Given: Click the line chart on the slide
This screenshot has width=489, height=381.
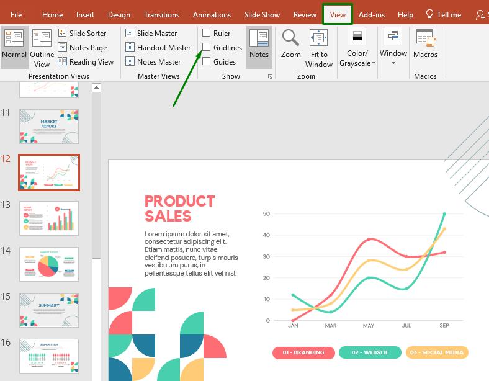Looking at the screenshot, I should tap(363, 270).
